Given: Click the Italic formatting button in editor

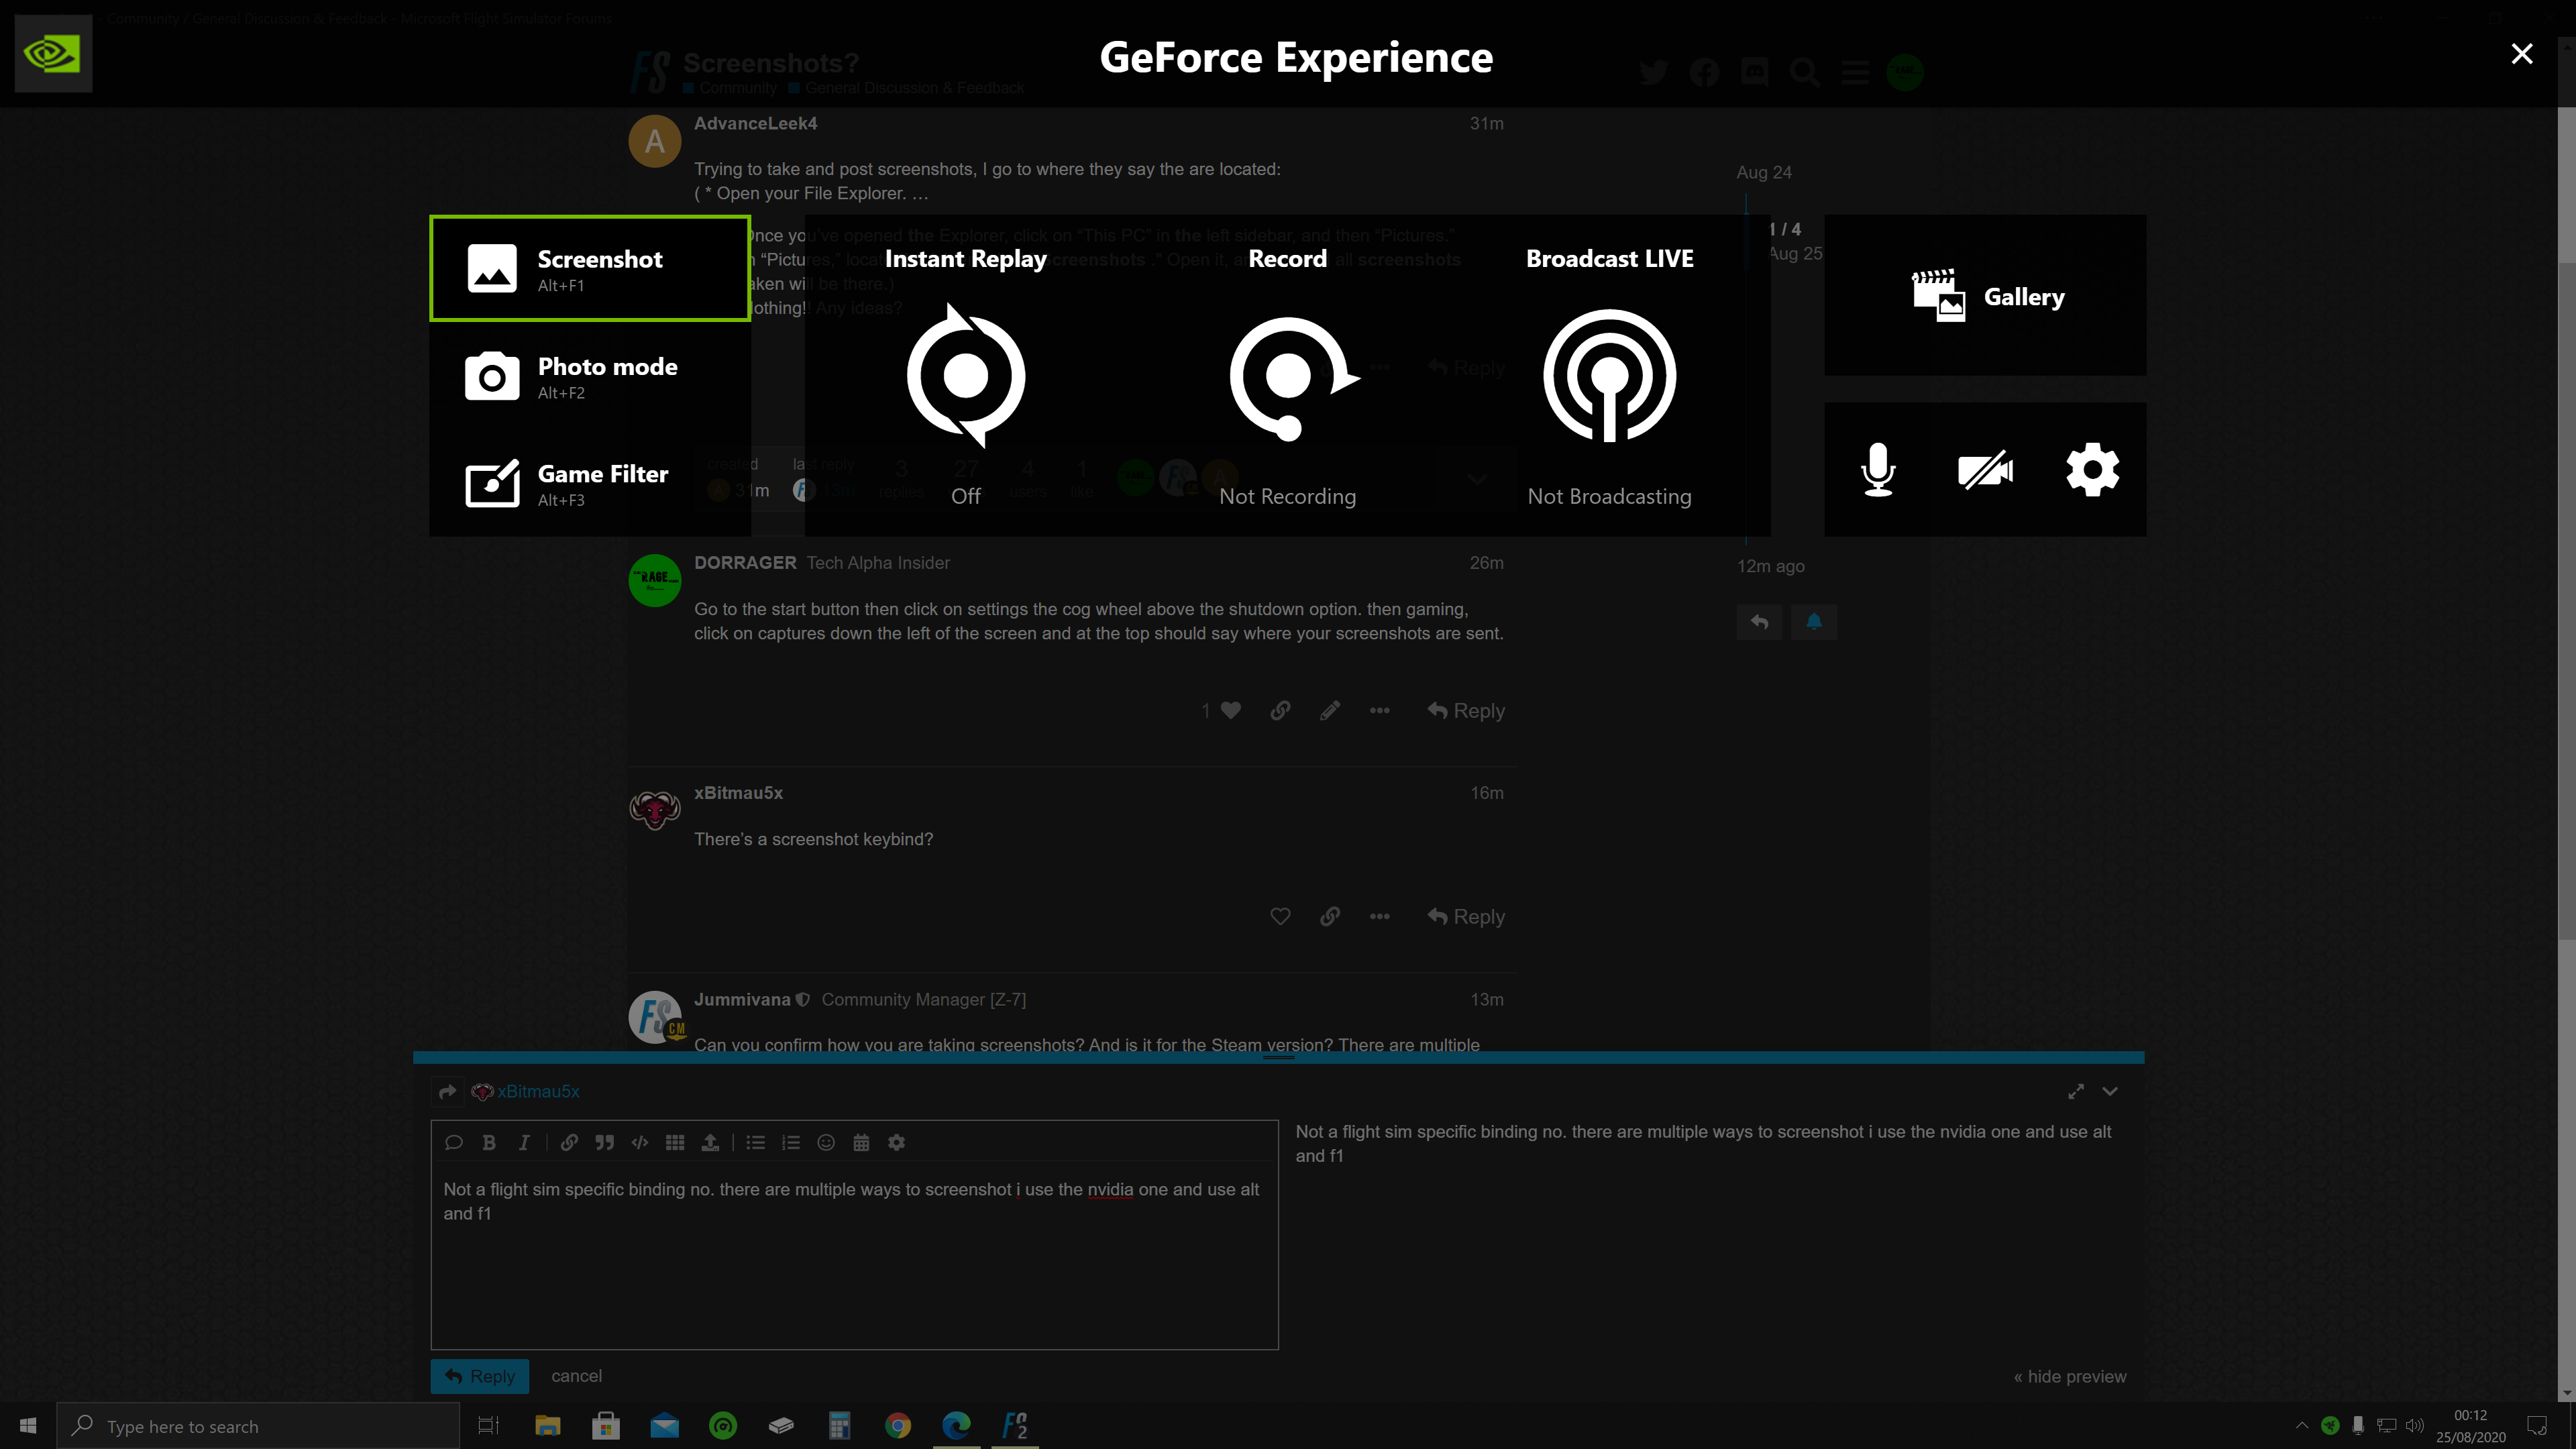Looking at the screenshot, I should coord(524,1142).
